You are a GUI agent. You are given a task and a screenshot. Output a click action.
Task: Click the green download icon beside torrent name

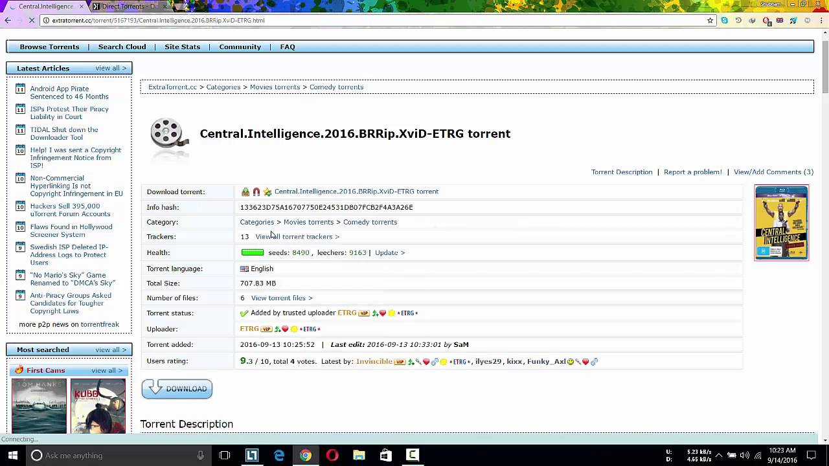coord(245,192)
